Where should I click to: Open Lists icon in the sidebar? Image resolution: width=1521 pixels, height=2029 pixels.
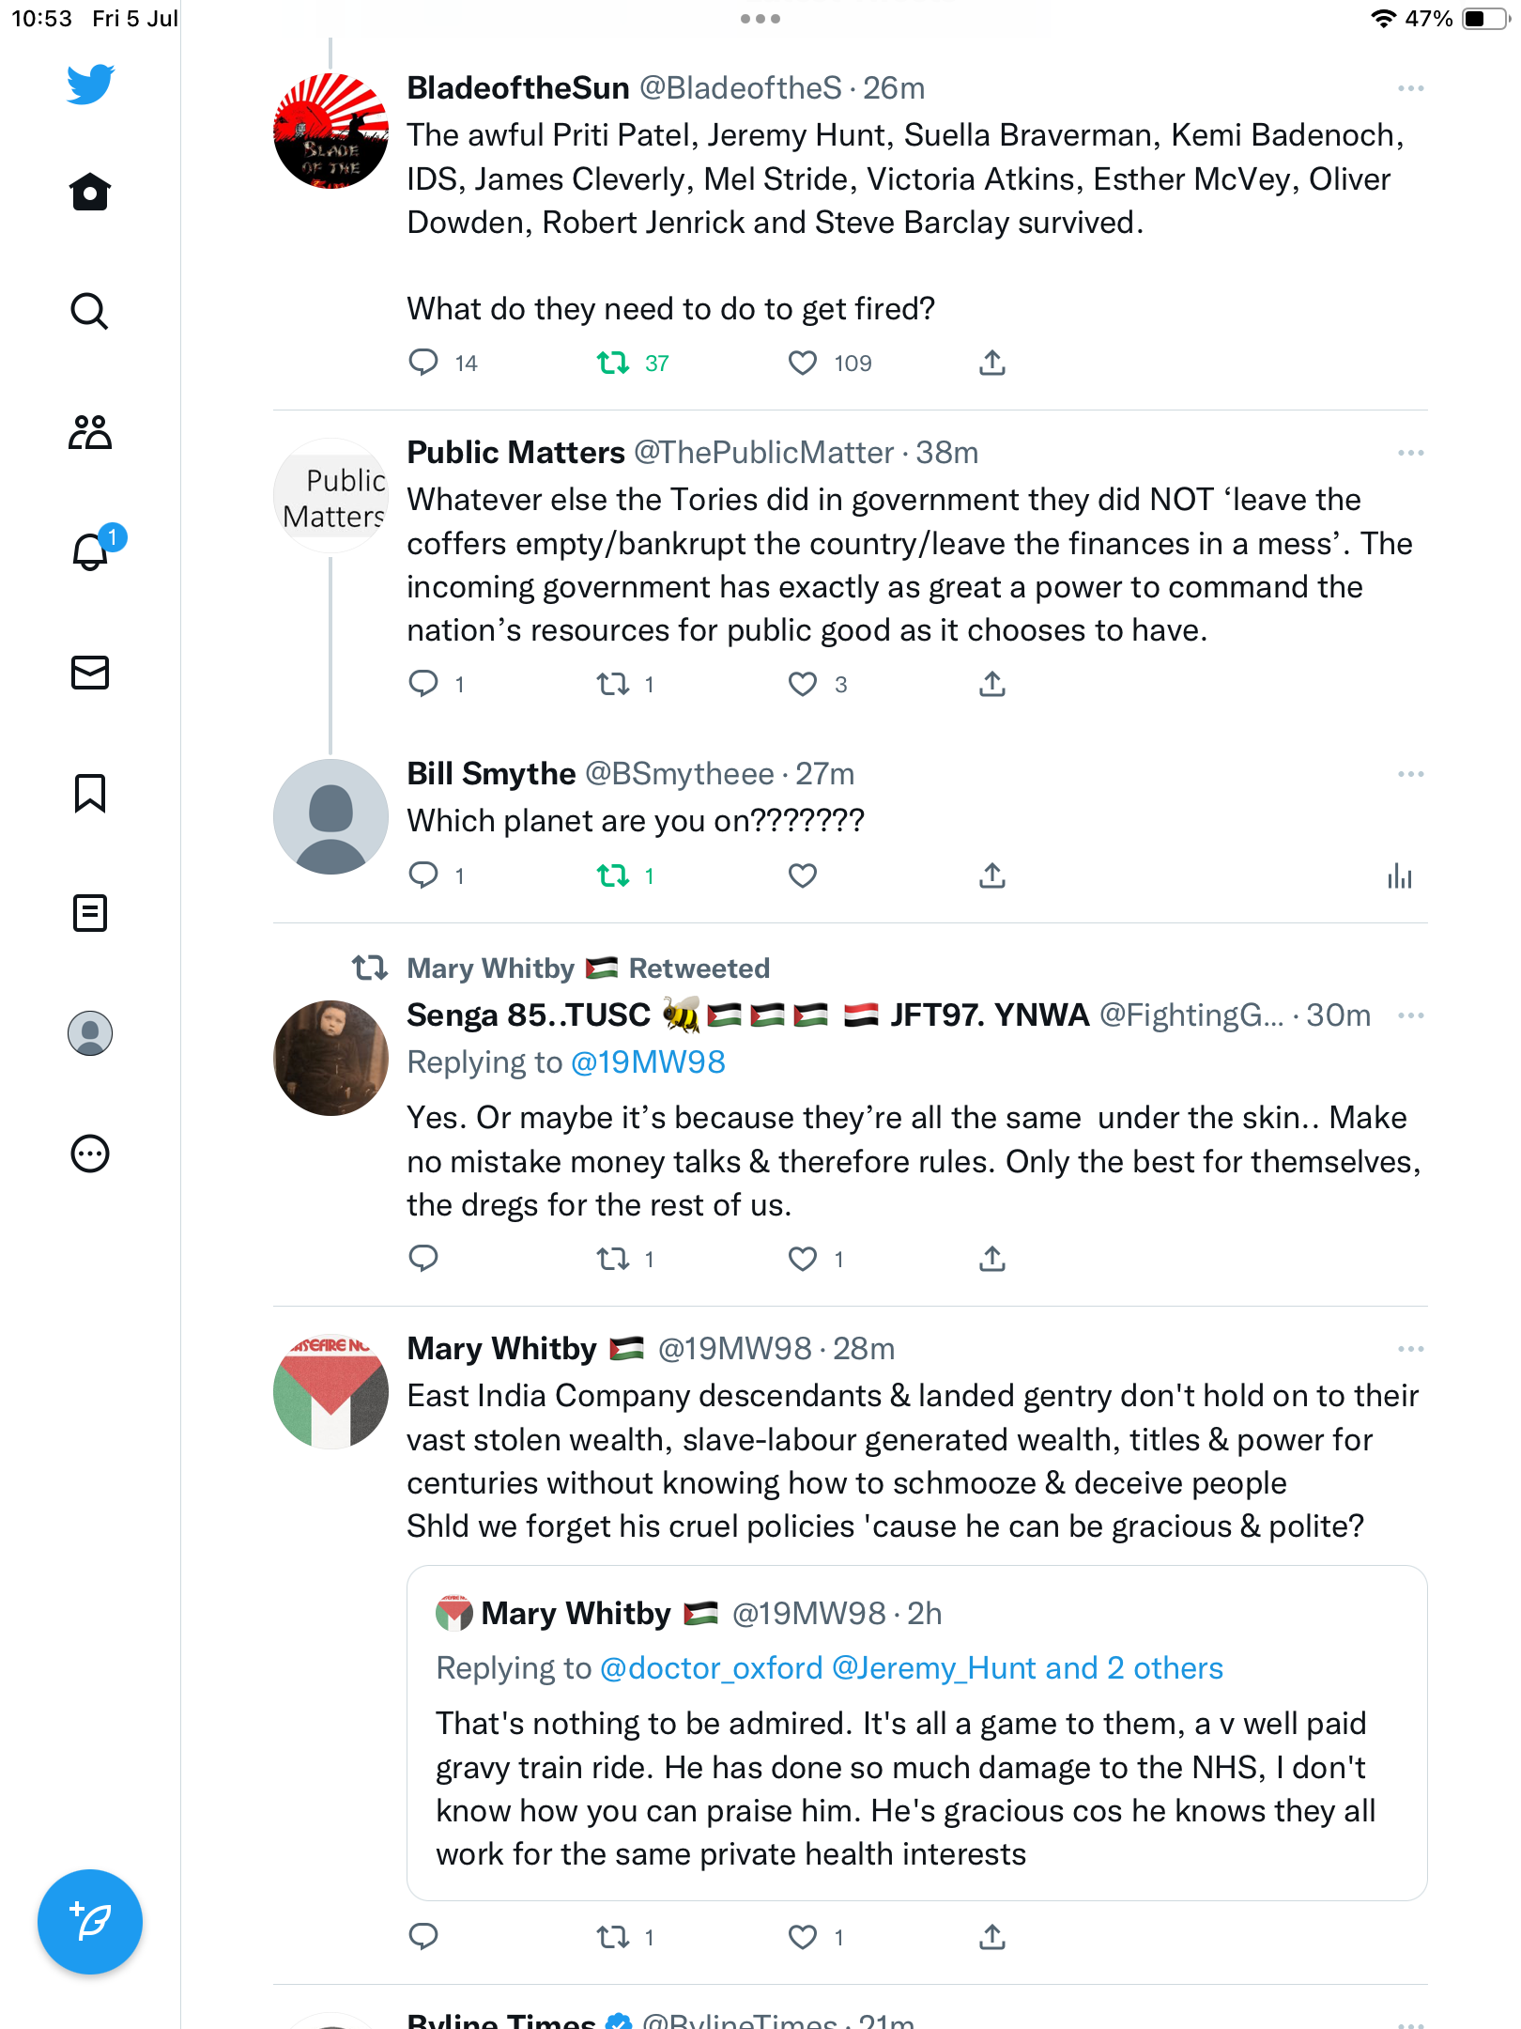(x=90, y=913)
